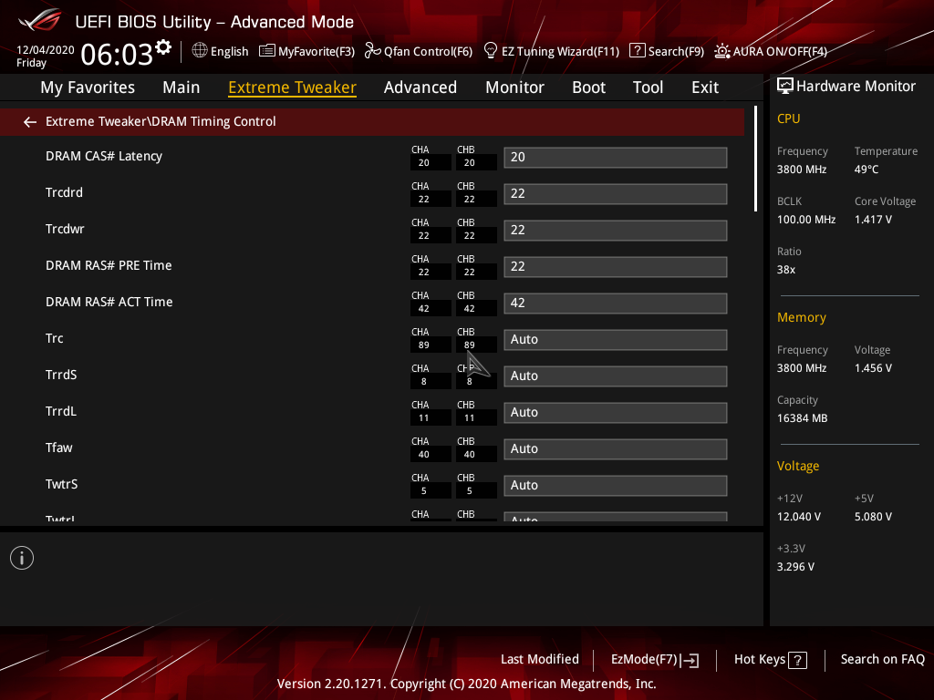
Task: Click the info icon at bottom left
Action: (x=21, y=557)
